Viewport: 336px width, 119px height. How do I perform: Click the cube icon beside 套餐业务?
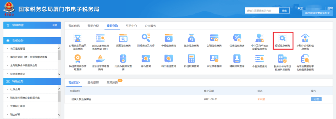click(8, 41)
